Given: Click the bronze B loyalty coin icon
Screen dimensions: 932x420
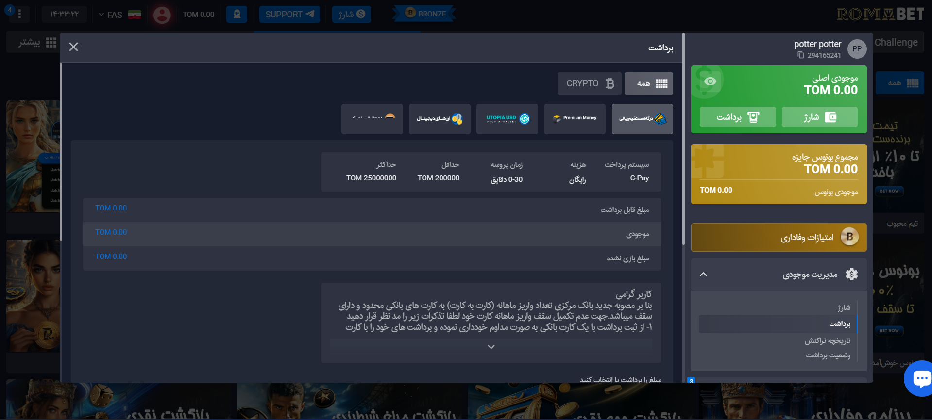Looking at the screenshot, I should pyautogui.click(x=849, y=237).
